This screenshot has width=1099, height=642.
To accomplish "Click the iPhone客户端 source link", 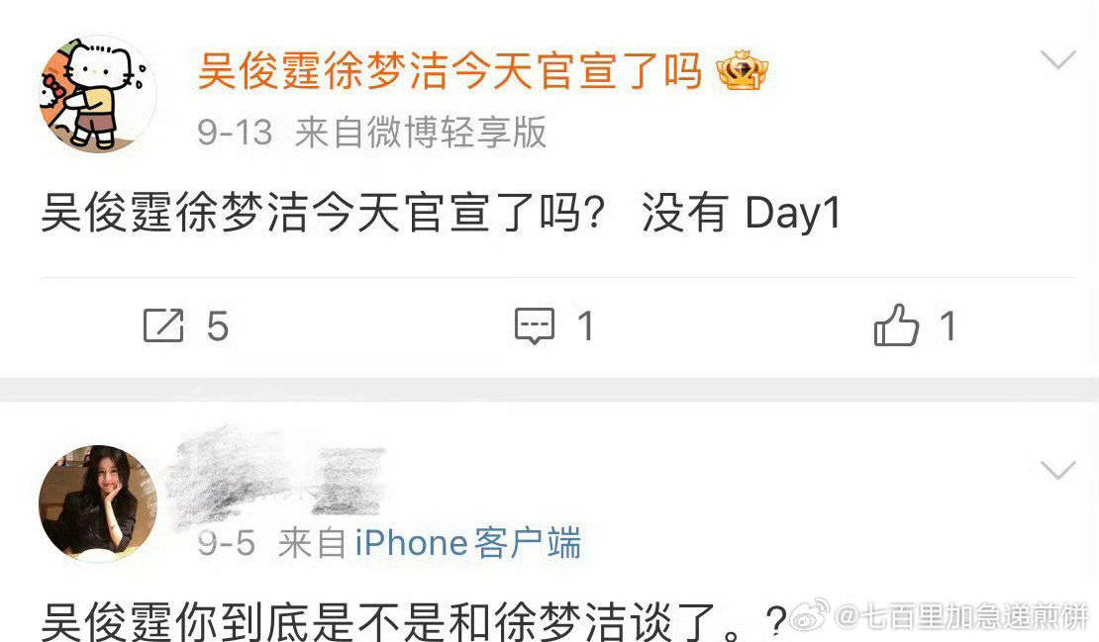I will (x=467, y=543).
